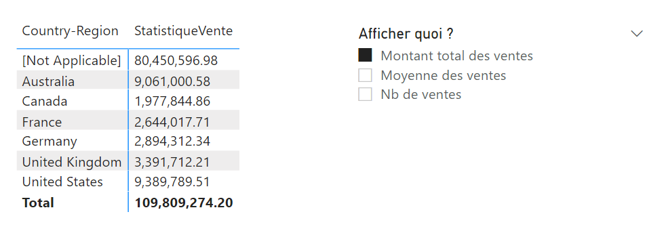Collapse the Afficher quoi slicer chevron
The width and height of the screenshot is (664, 252).
pos(636,33)
